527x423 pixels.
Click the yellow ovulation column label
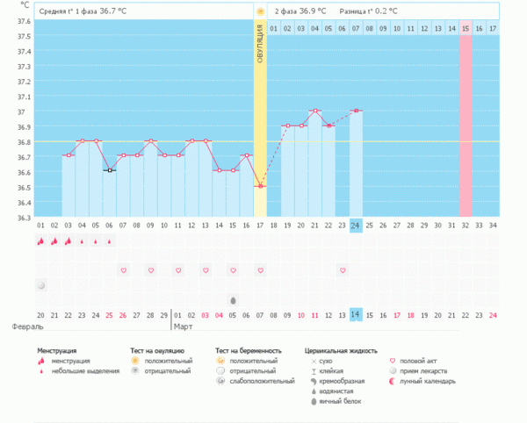click(x=260, y=53)
